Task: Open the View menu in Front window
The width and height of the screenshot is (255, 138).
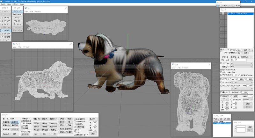Action: pyautogui.click(x=15, y=47)
